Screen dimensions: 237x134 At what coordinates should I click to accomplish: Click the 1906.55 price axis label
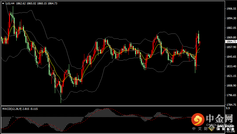[231, 9]
